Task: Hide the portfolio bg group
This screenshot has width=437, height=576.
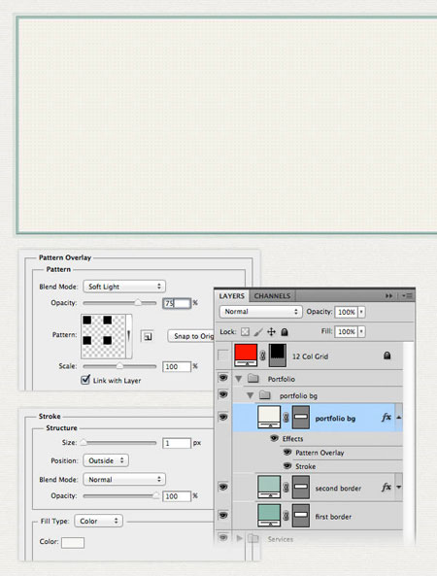Action: pyautogui.click(x=223, y=394)
